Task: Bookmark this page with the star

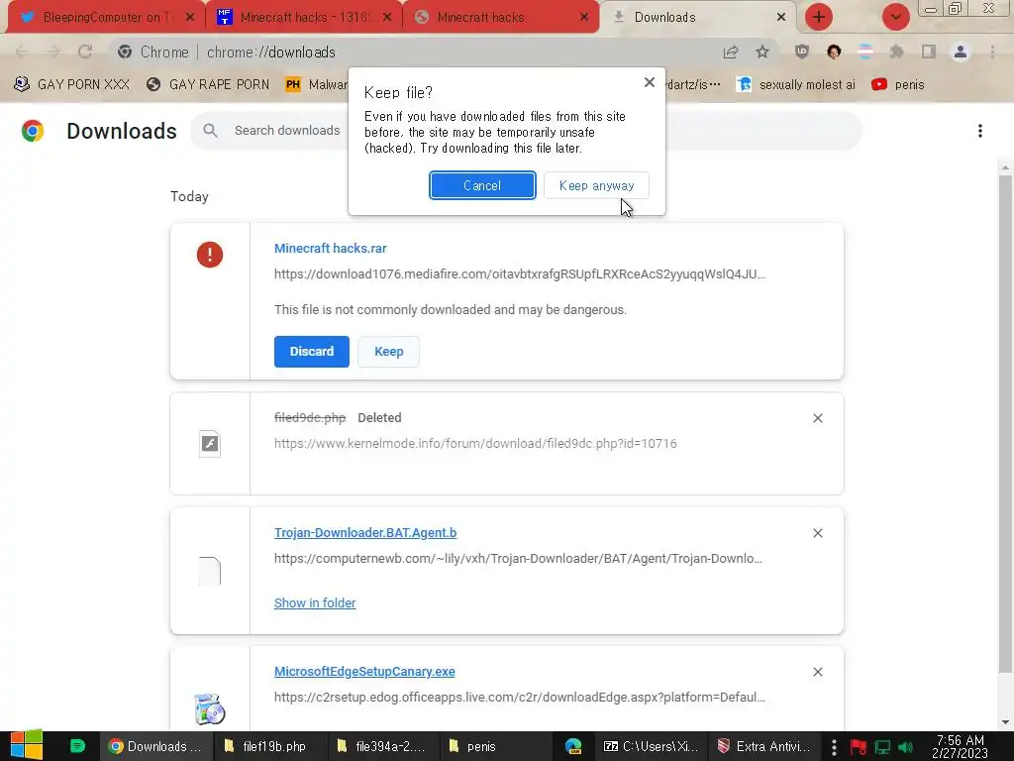Action: pos(762,52)
